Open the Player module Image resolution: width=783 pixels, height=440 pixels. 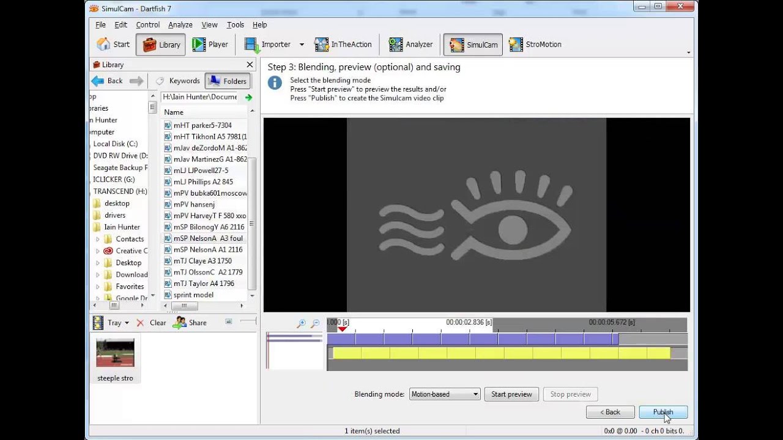point(210,44)
